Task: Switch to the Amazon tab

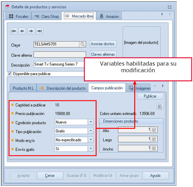Action: (109, 16)
